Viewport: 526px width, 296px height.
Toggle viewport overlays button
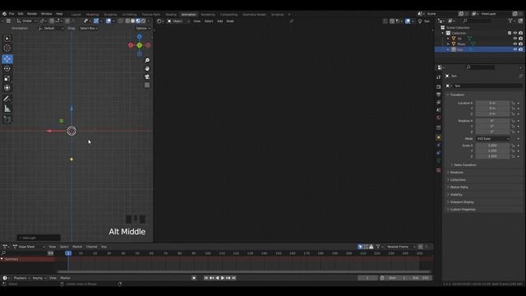[x=108, y=21]
